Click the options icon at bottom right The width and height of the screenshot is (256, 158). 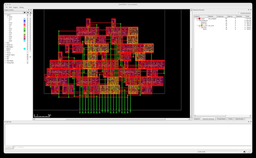tap(248, 152)
